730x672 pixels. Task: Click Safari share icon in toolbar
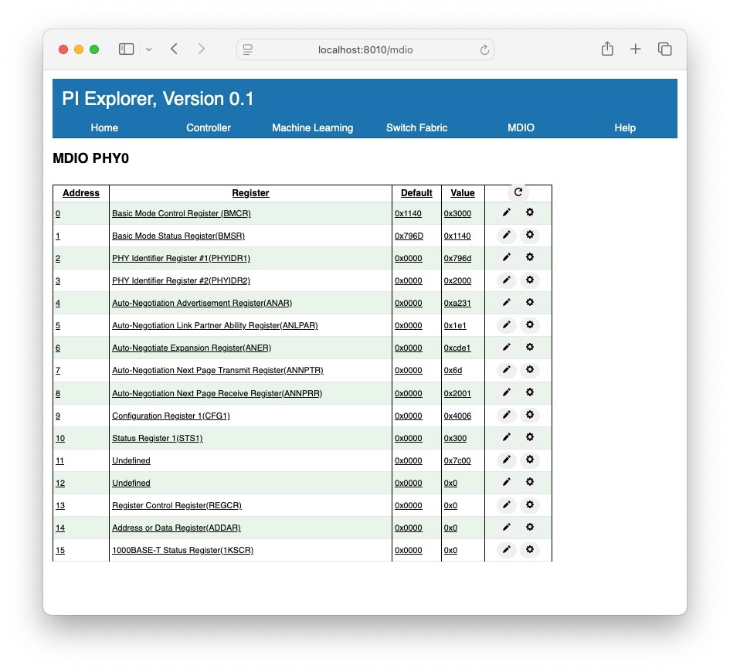pyautogui.click(x=607, y=49)
